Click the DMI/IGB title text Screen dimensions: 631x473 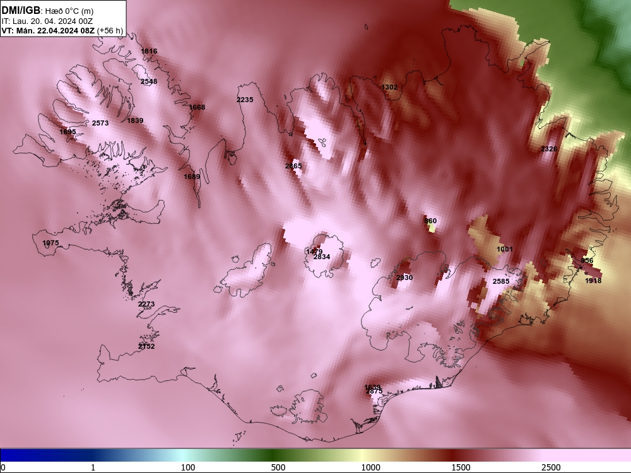point(21,10)
